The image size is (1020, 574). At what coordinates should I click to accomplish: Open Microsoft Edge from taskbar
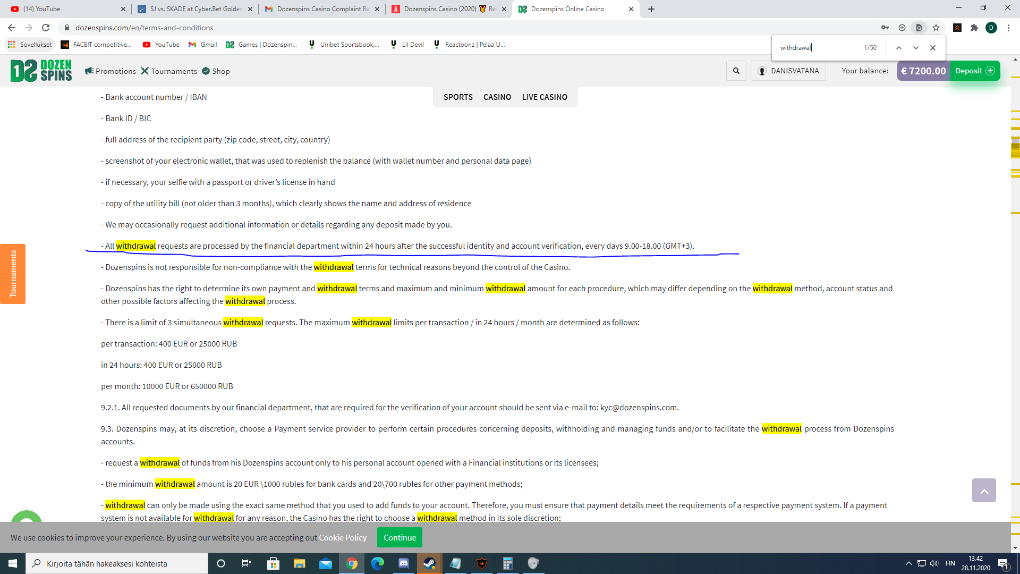point(378,563)
